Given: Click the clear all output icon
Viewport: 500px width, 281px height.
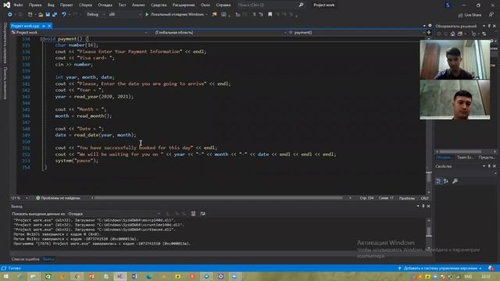Looking at the screenshot, I should click(193, 214).
